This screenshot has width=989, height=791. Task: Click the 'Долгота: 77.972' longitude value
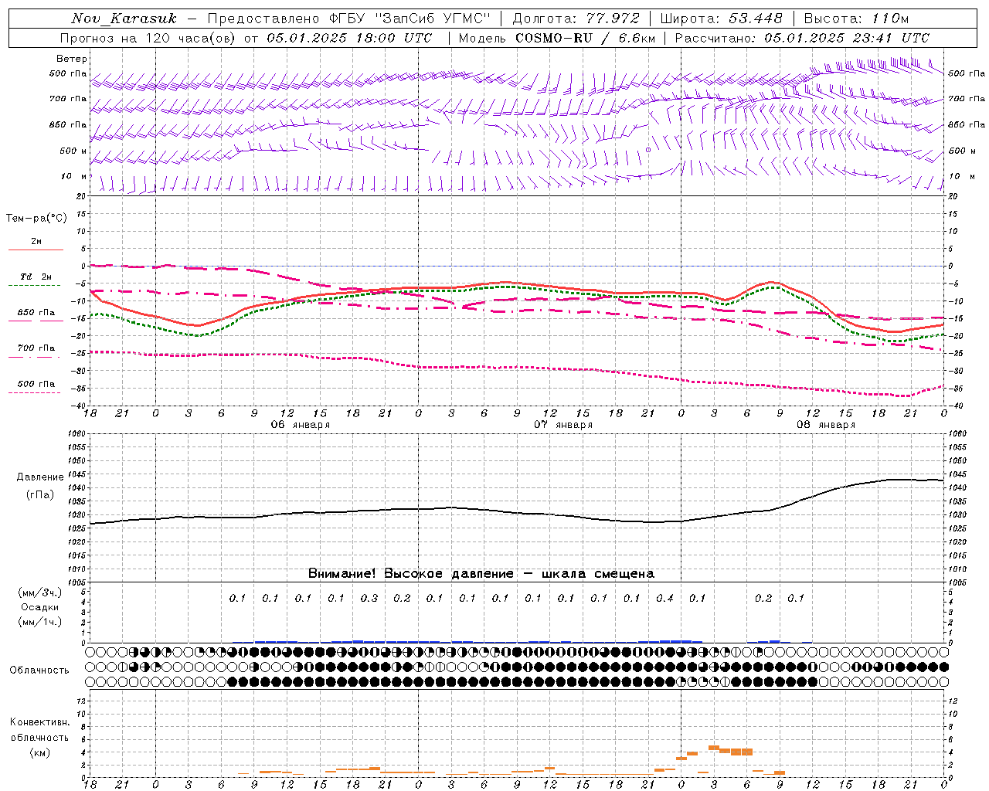click(x=576, y=19)
